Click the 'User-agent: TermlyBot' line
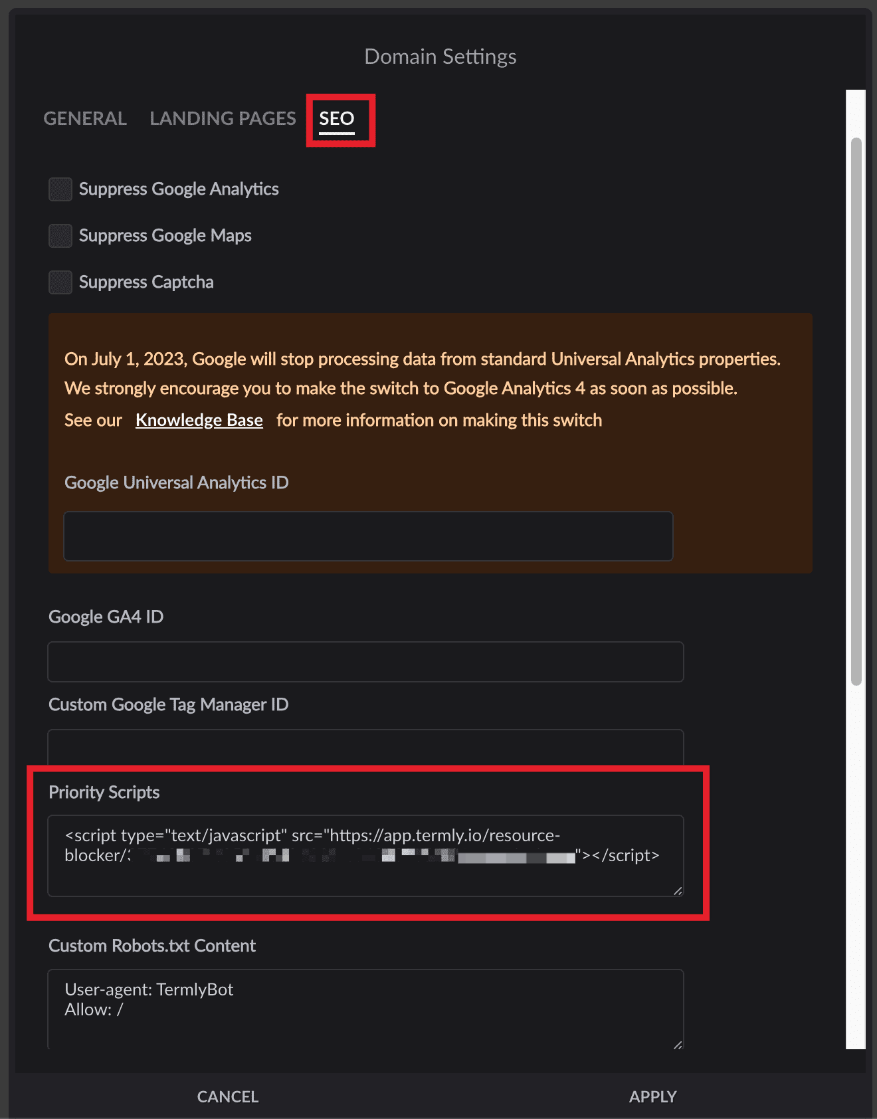 tap(149, 989)
